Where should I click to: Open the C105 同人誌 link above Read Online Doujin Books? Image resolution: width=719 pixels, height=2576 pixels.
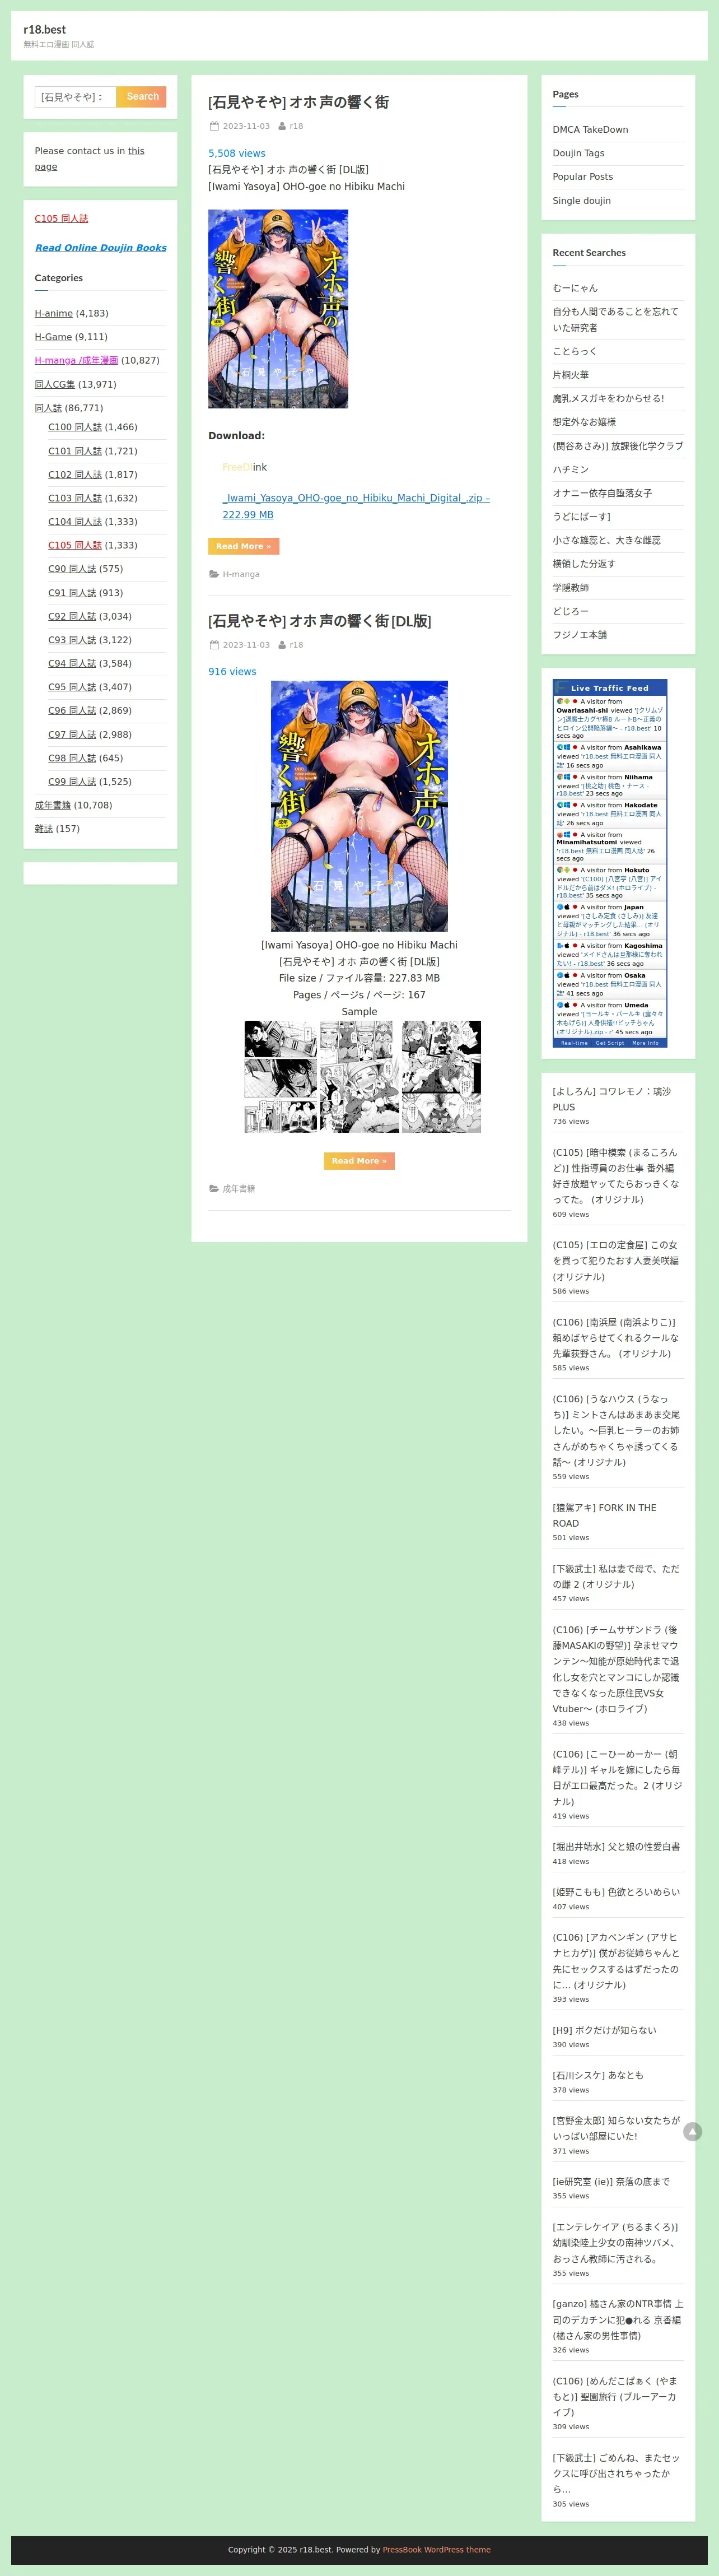point(61,218)
